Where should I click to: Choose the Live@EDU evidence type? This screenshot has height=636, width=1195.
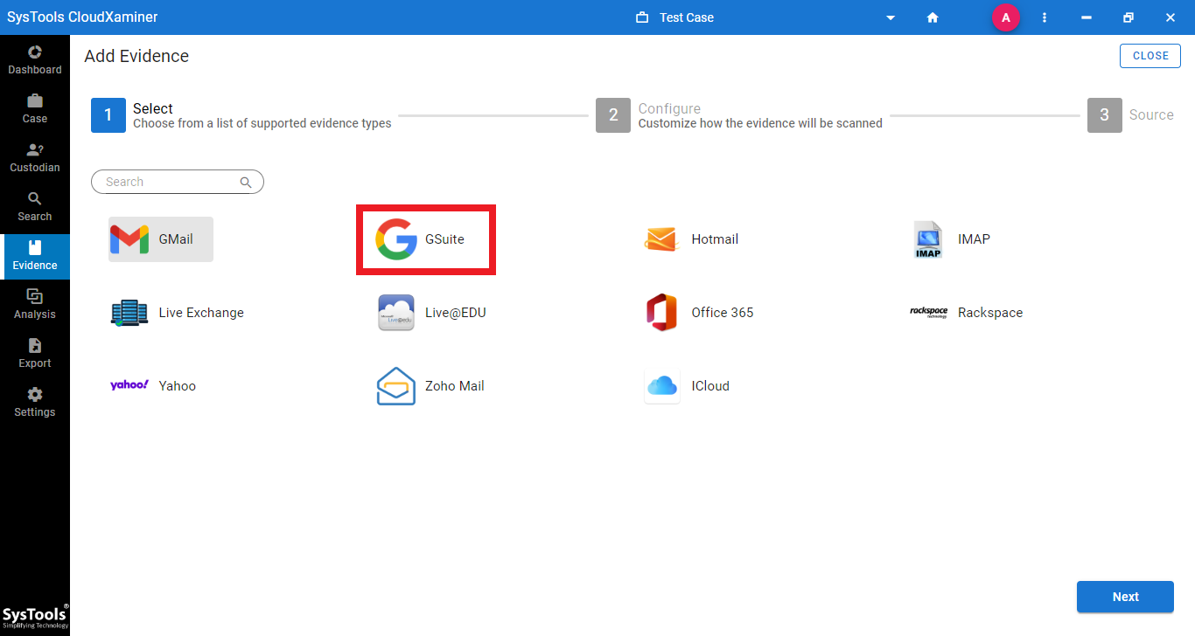click(431, 313)
